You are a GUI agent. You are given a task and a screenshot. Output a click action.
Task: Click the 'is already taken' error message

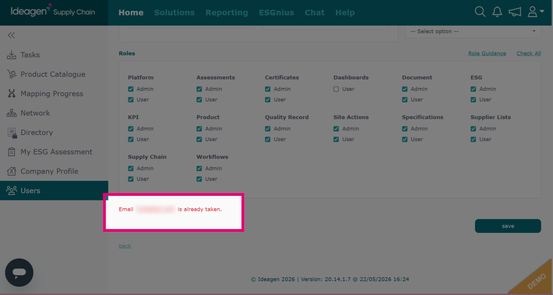coord(171,209)
